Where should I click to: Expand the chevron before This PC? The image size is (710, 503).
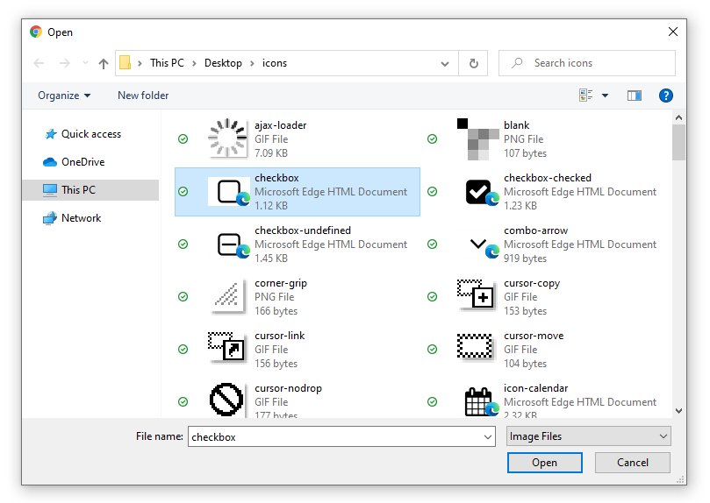[x=140, y=63]
